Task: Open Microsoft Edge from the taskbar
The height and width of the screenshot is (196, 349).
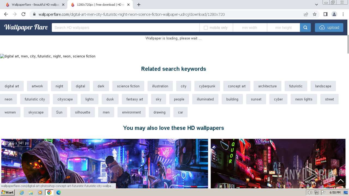Action: 59,192
